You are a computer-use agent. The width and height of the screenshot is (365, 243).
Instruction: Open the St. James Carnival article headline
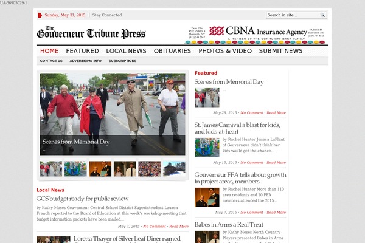pyautogui.click(x=237, y=128)
